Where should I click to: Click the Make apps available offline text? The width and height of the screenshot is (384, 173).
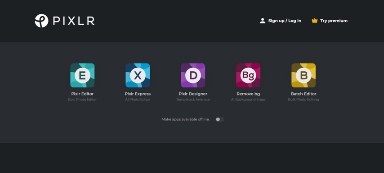[x=186, y=119]
